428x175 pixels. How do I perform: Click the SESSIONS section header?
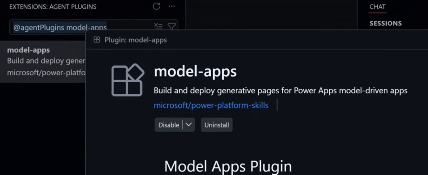[386, 23]
